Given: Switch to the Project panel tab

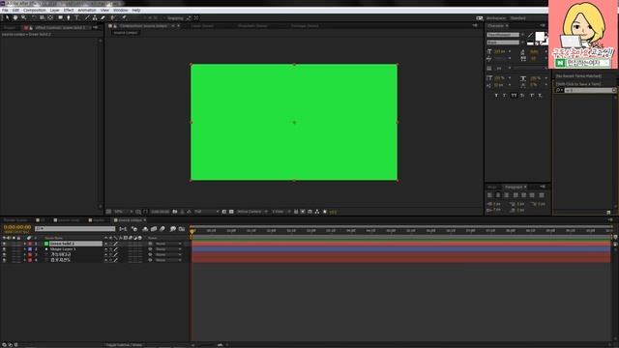Looking at the screenshot, I should coord(10,28).
